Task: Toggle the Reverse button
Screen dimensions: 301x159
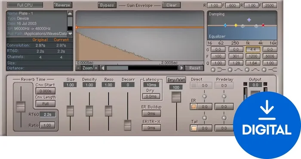Action: [x=63, y=5]
